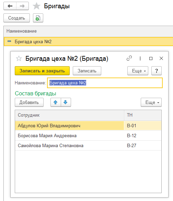
Task: Select row Борисова Мария Андреевна
Action: pos(88,135)
